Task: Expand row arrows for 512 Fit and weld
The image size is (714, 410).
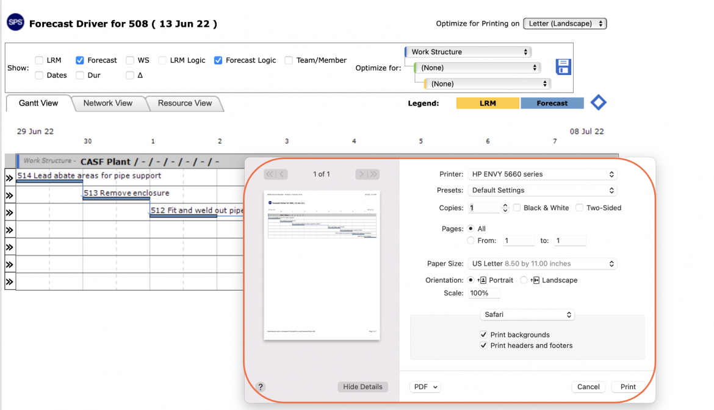Action: tap(10, 213)
